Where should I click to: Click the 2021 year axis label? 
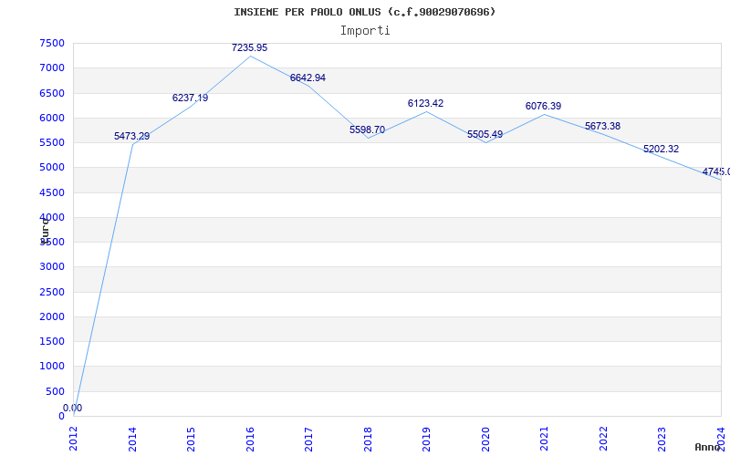click(544, 439)
